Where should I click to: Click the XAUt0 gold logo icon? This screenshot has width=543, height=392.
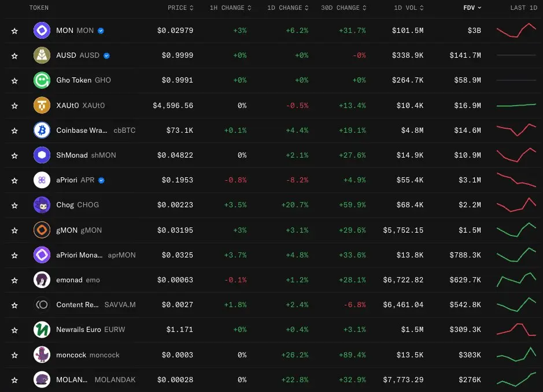42,106
